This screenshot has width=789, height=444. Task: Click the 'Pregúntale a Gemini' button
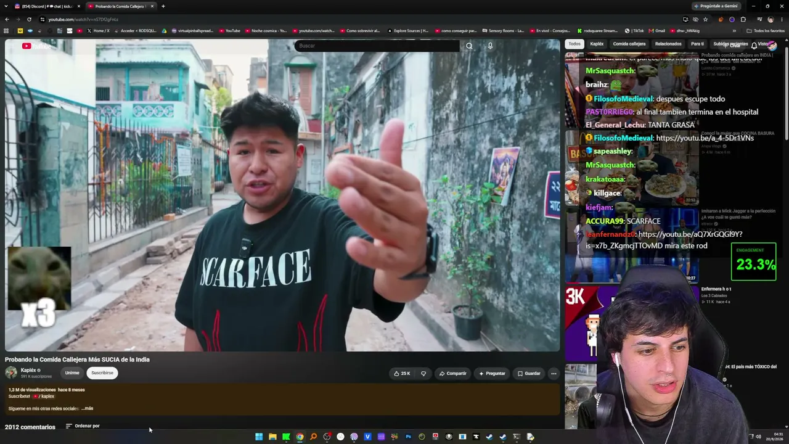pyautogui.click(x=715, y=6)
